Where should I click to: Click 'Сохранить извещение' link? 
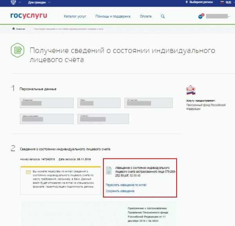pyautogui.click(x=120, y=191)
